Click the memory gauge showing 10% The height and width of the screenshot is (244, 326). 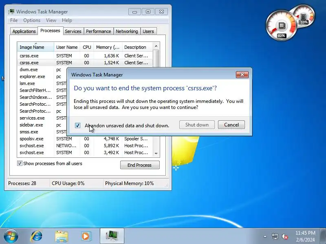coord(304,17)
